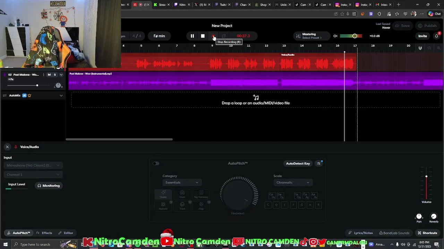This screenshot has height=249, width=444.
Task: Switch to the Editor tab
Action: (x=66, y=233)
